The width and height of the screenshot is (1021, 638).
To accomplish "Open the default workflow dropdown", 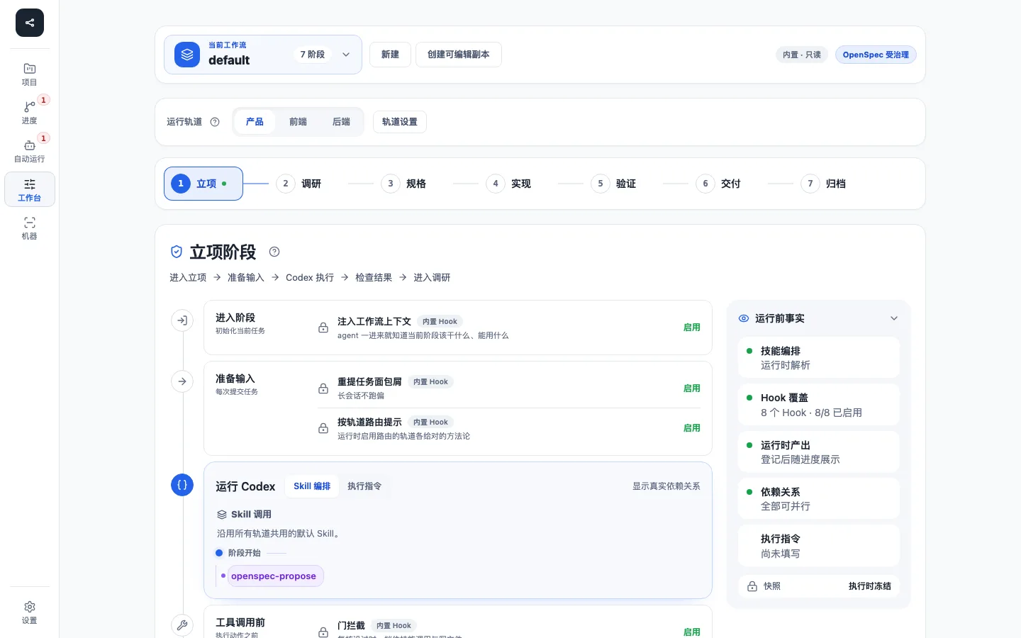I will pyautogui.click(x=263, y=55).
